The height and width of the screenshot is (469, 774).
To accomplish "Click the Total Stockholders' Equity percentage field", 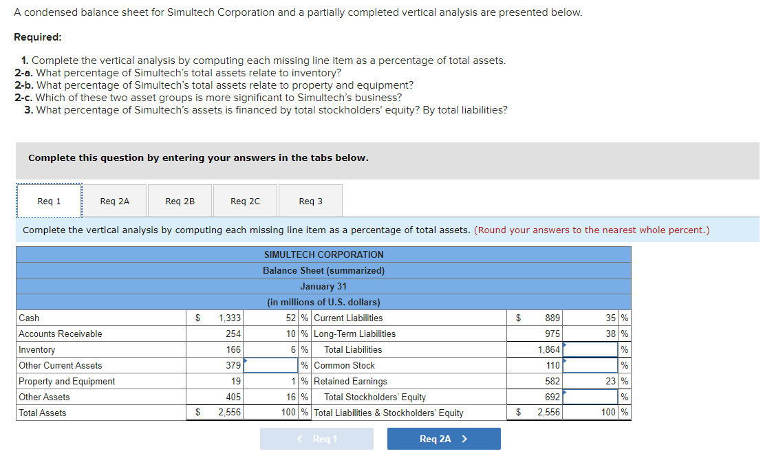I will pos(596,397).
